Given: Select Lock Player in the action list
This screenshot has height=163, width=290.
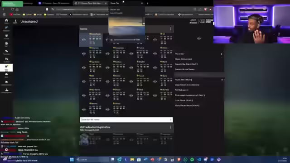Looking at the screenshot, I should [184, 101].
